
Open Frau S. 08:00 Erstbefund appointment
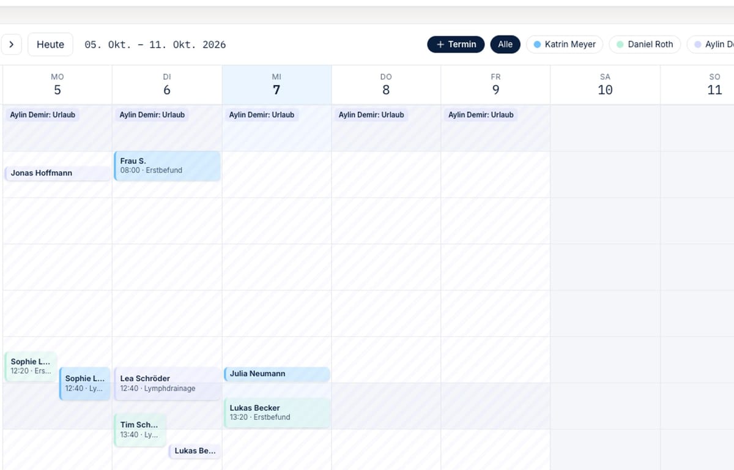point(167,166)
